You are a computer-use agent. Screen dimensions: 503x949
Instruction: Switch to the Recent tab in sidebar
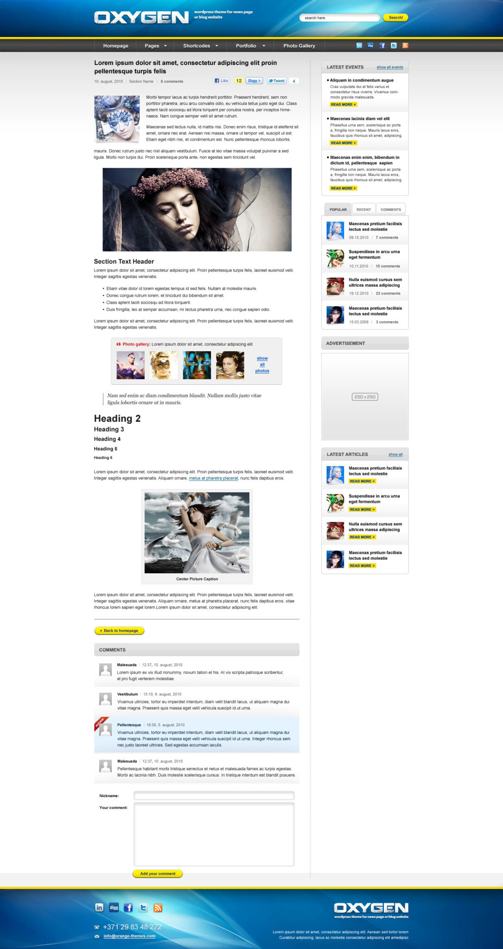click(363, 209)
